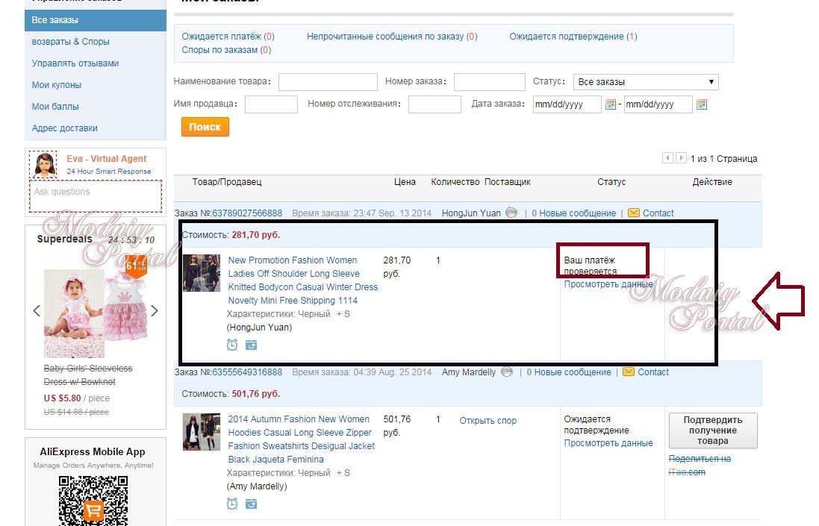Click 'Eva - Virtual Agent' title link

pyautogui.click(x=107, y=159)
